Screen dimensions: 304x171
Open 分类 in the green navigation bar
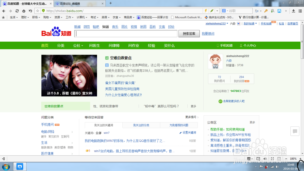pyautogui.click(x=61, y=46)
